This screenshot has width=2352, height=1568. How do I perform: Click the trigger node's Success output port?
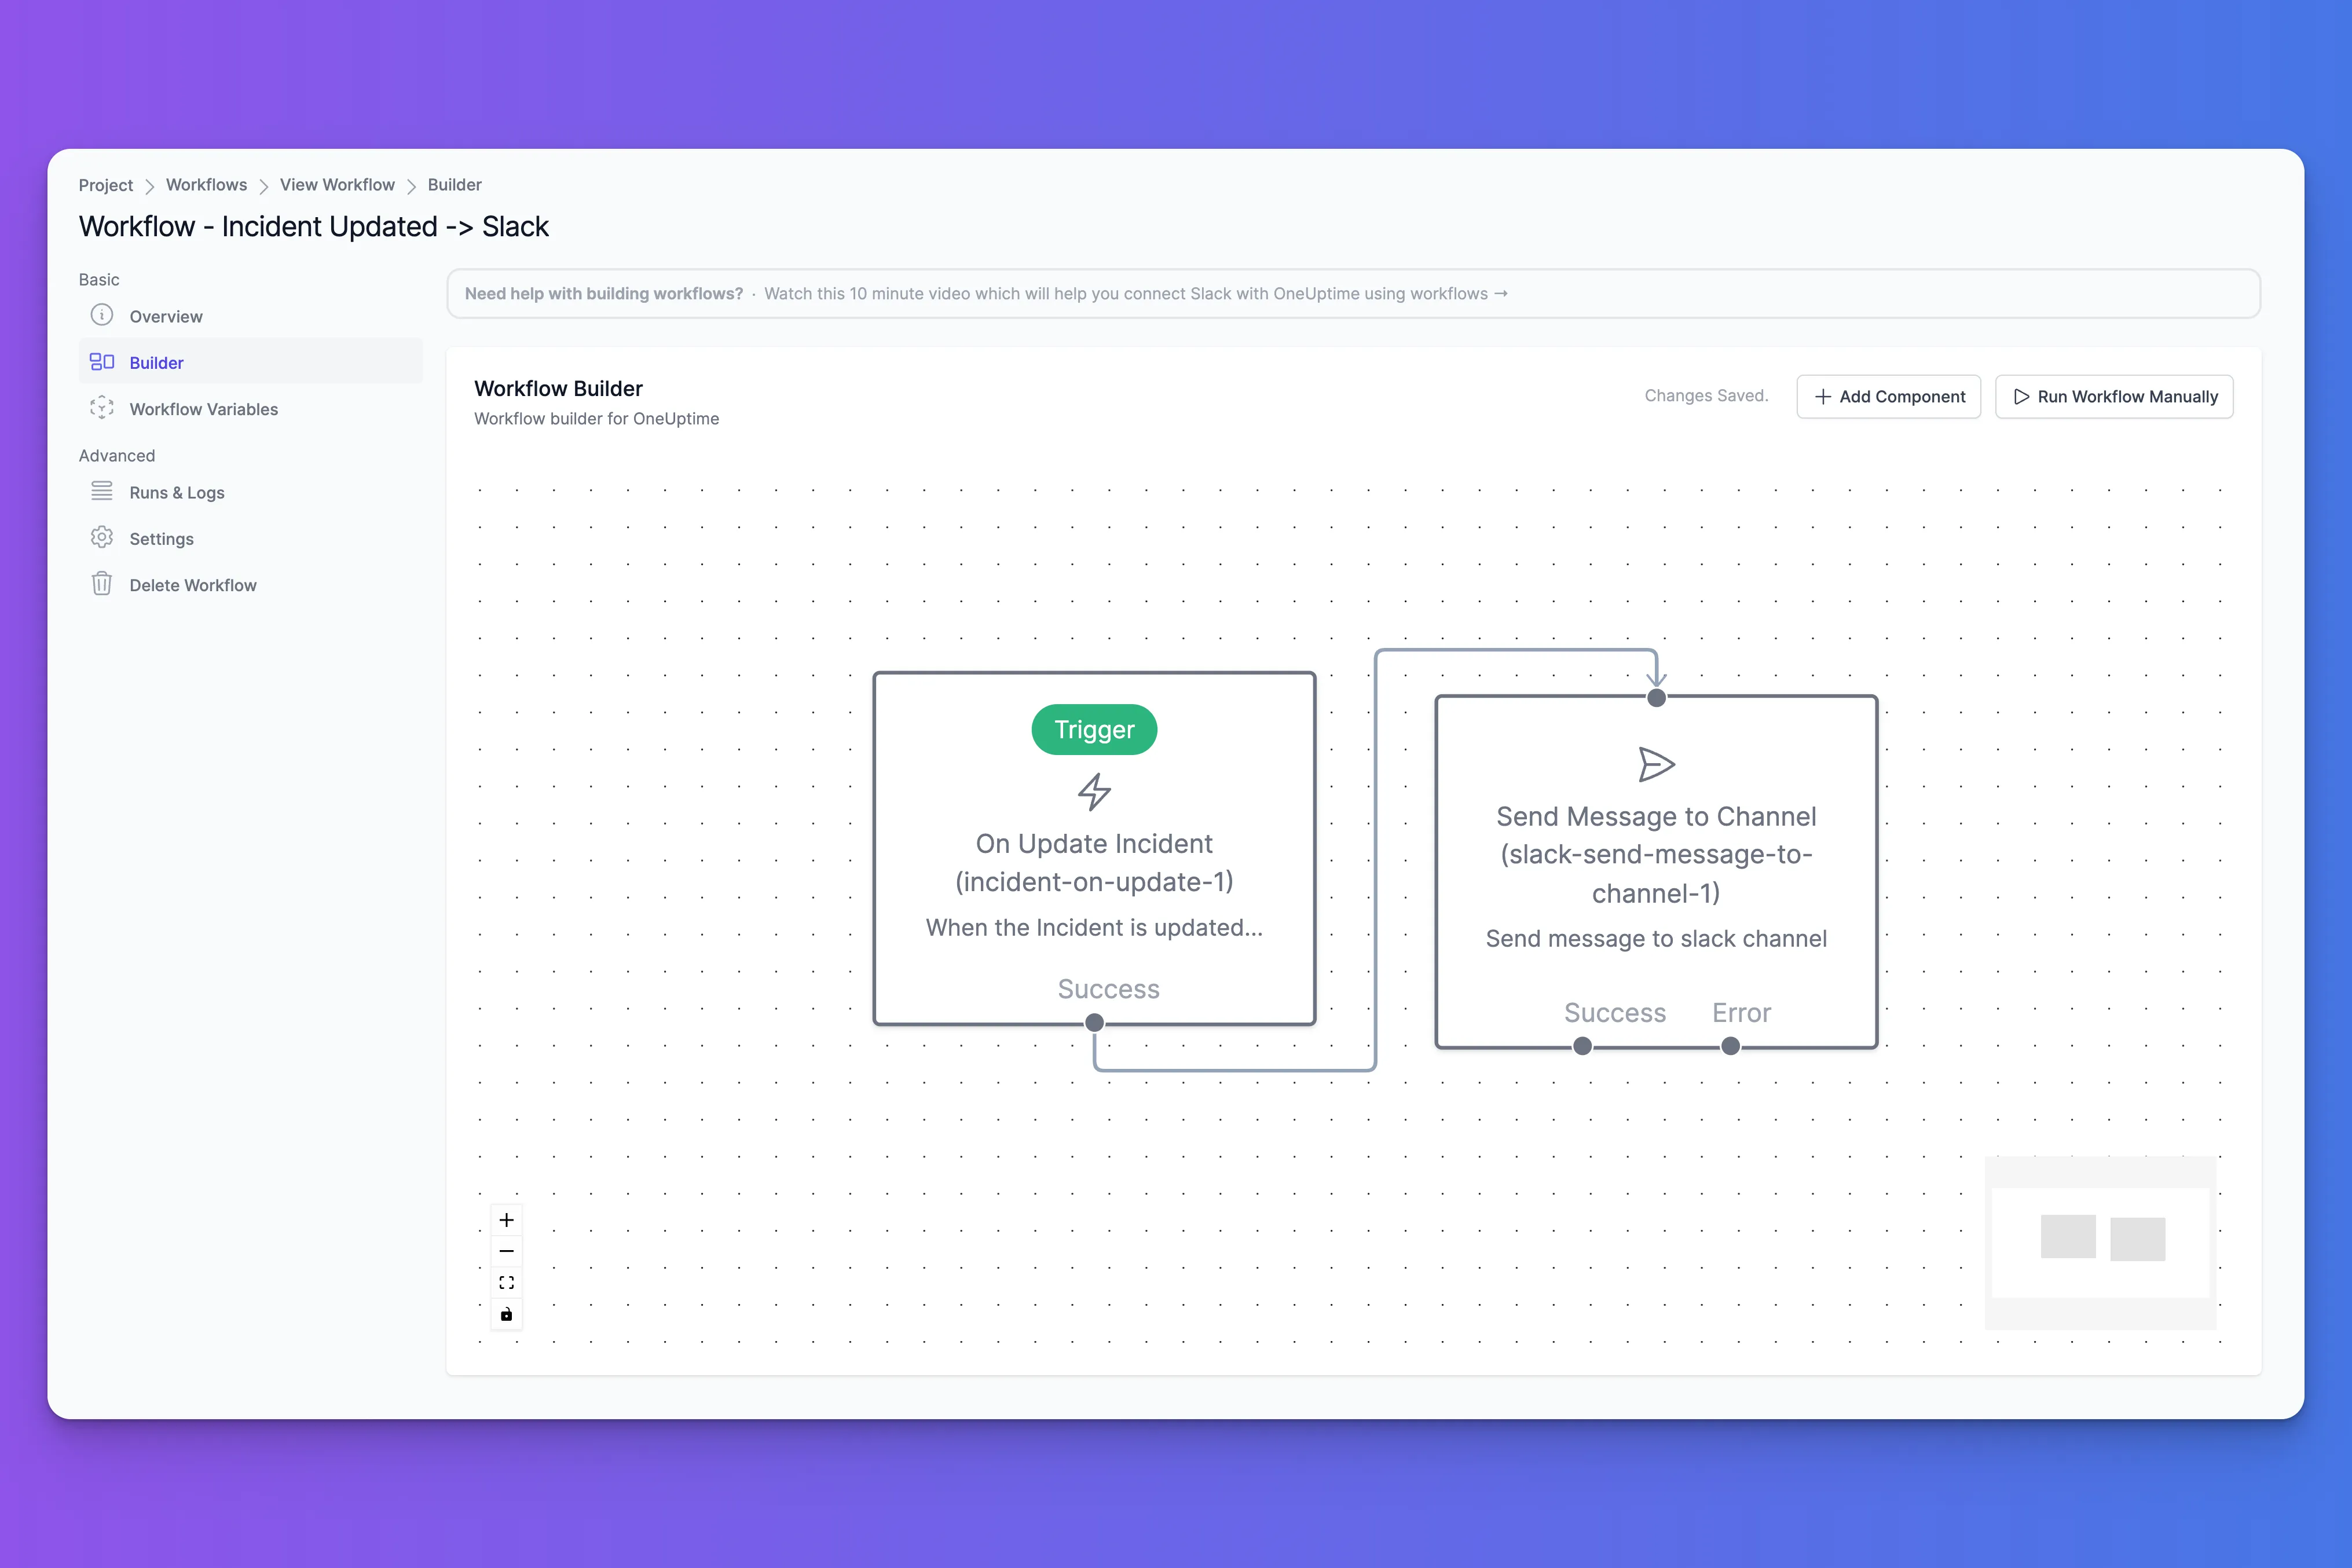click(x=1095, y=1023)
